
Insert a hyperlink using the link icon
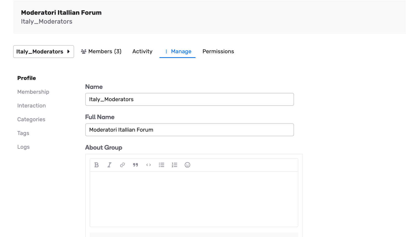[122, 165]
